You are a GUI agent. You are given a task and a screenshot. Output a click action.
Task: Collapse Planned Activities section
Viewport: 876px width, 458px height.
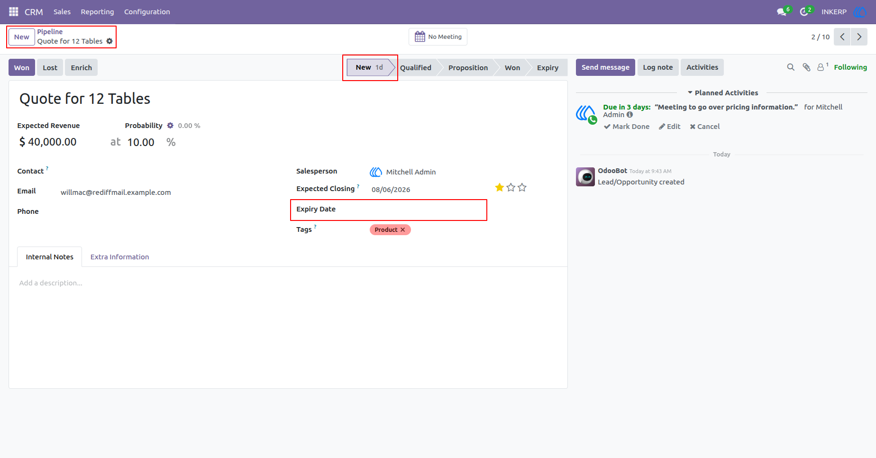click(723, 93)
